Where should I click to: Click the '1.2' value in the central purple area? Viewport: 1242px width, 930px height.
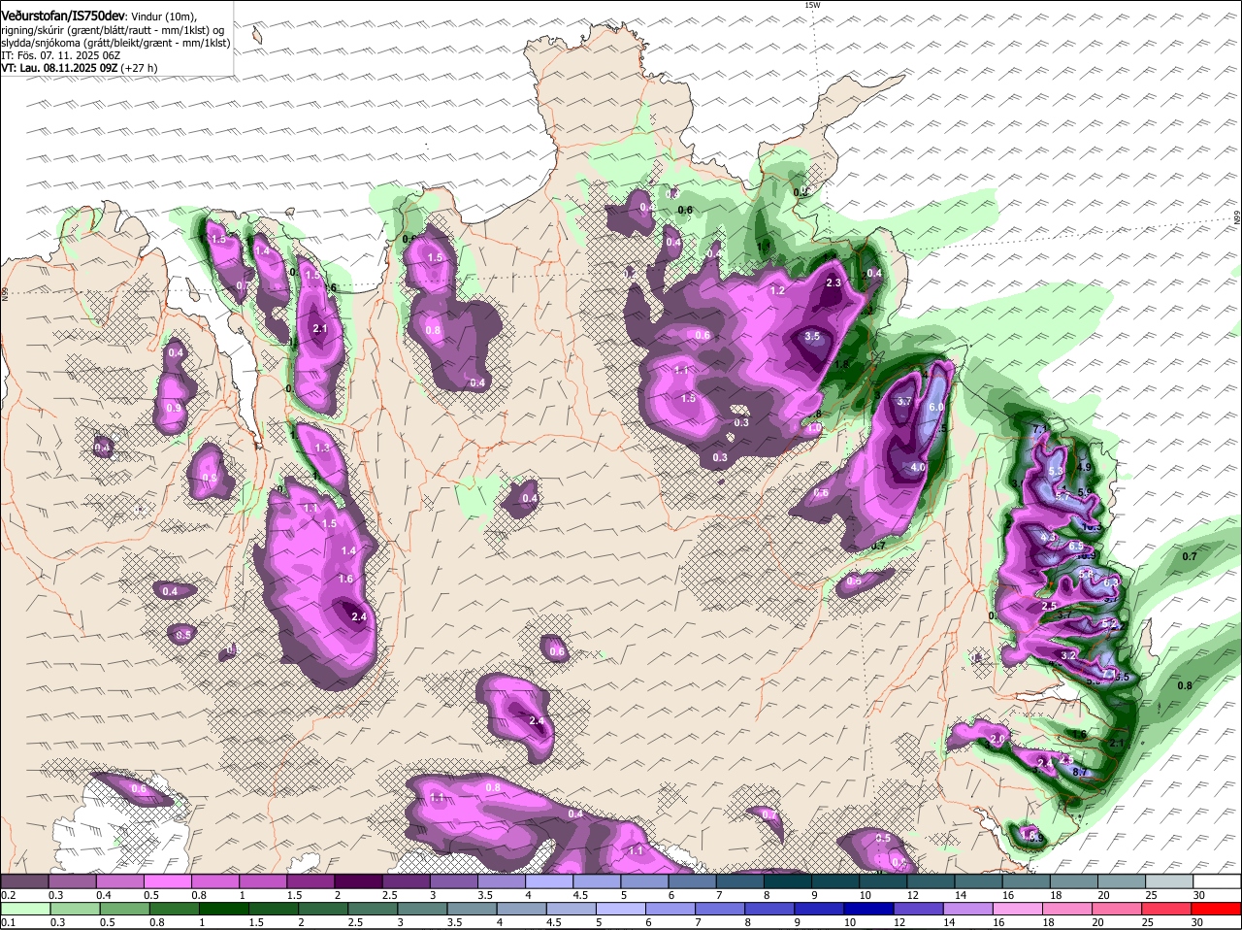click(777, 291)
